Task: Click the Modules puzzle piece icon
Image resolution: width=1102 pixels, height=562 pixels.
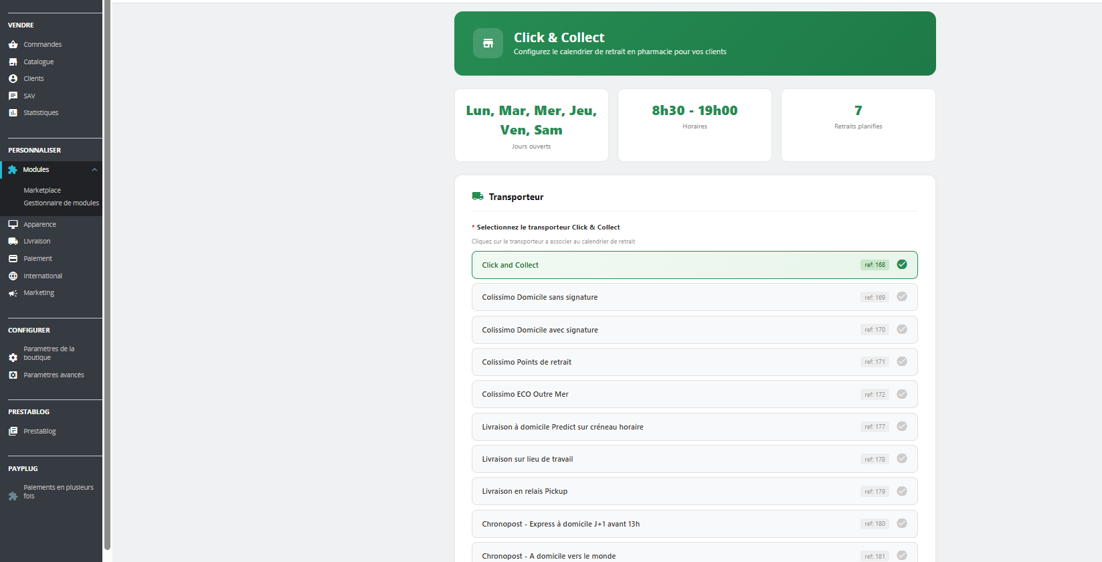Action: tap(13, 170)
